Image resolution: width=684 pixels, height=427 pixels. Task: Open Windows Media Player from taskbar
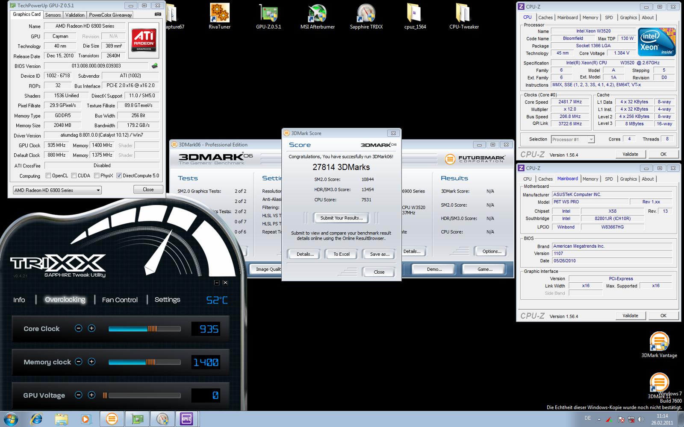tap(85, 419)
